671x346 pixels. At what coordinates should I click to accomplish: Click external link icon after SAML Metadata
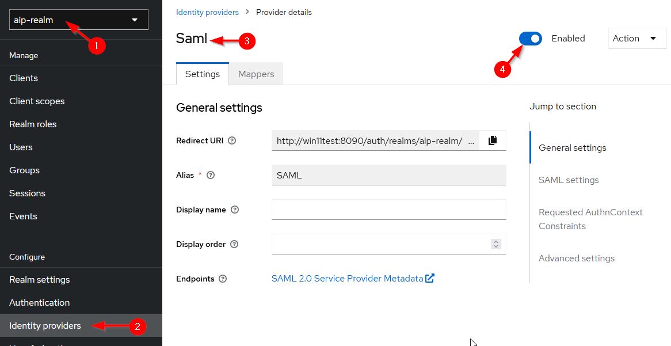430,279
